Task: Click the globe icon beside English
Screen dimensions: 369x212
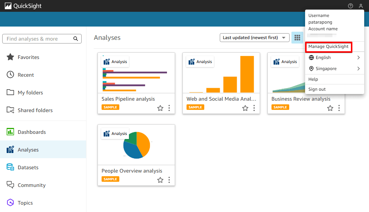Action: coord(311,58)
